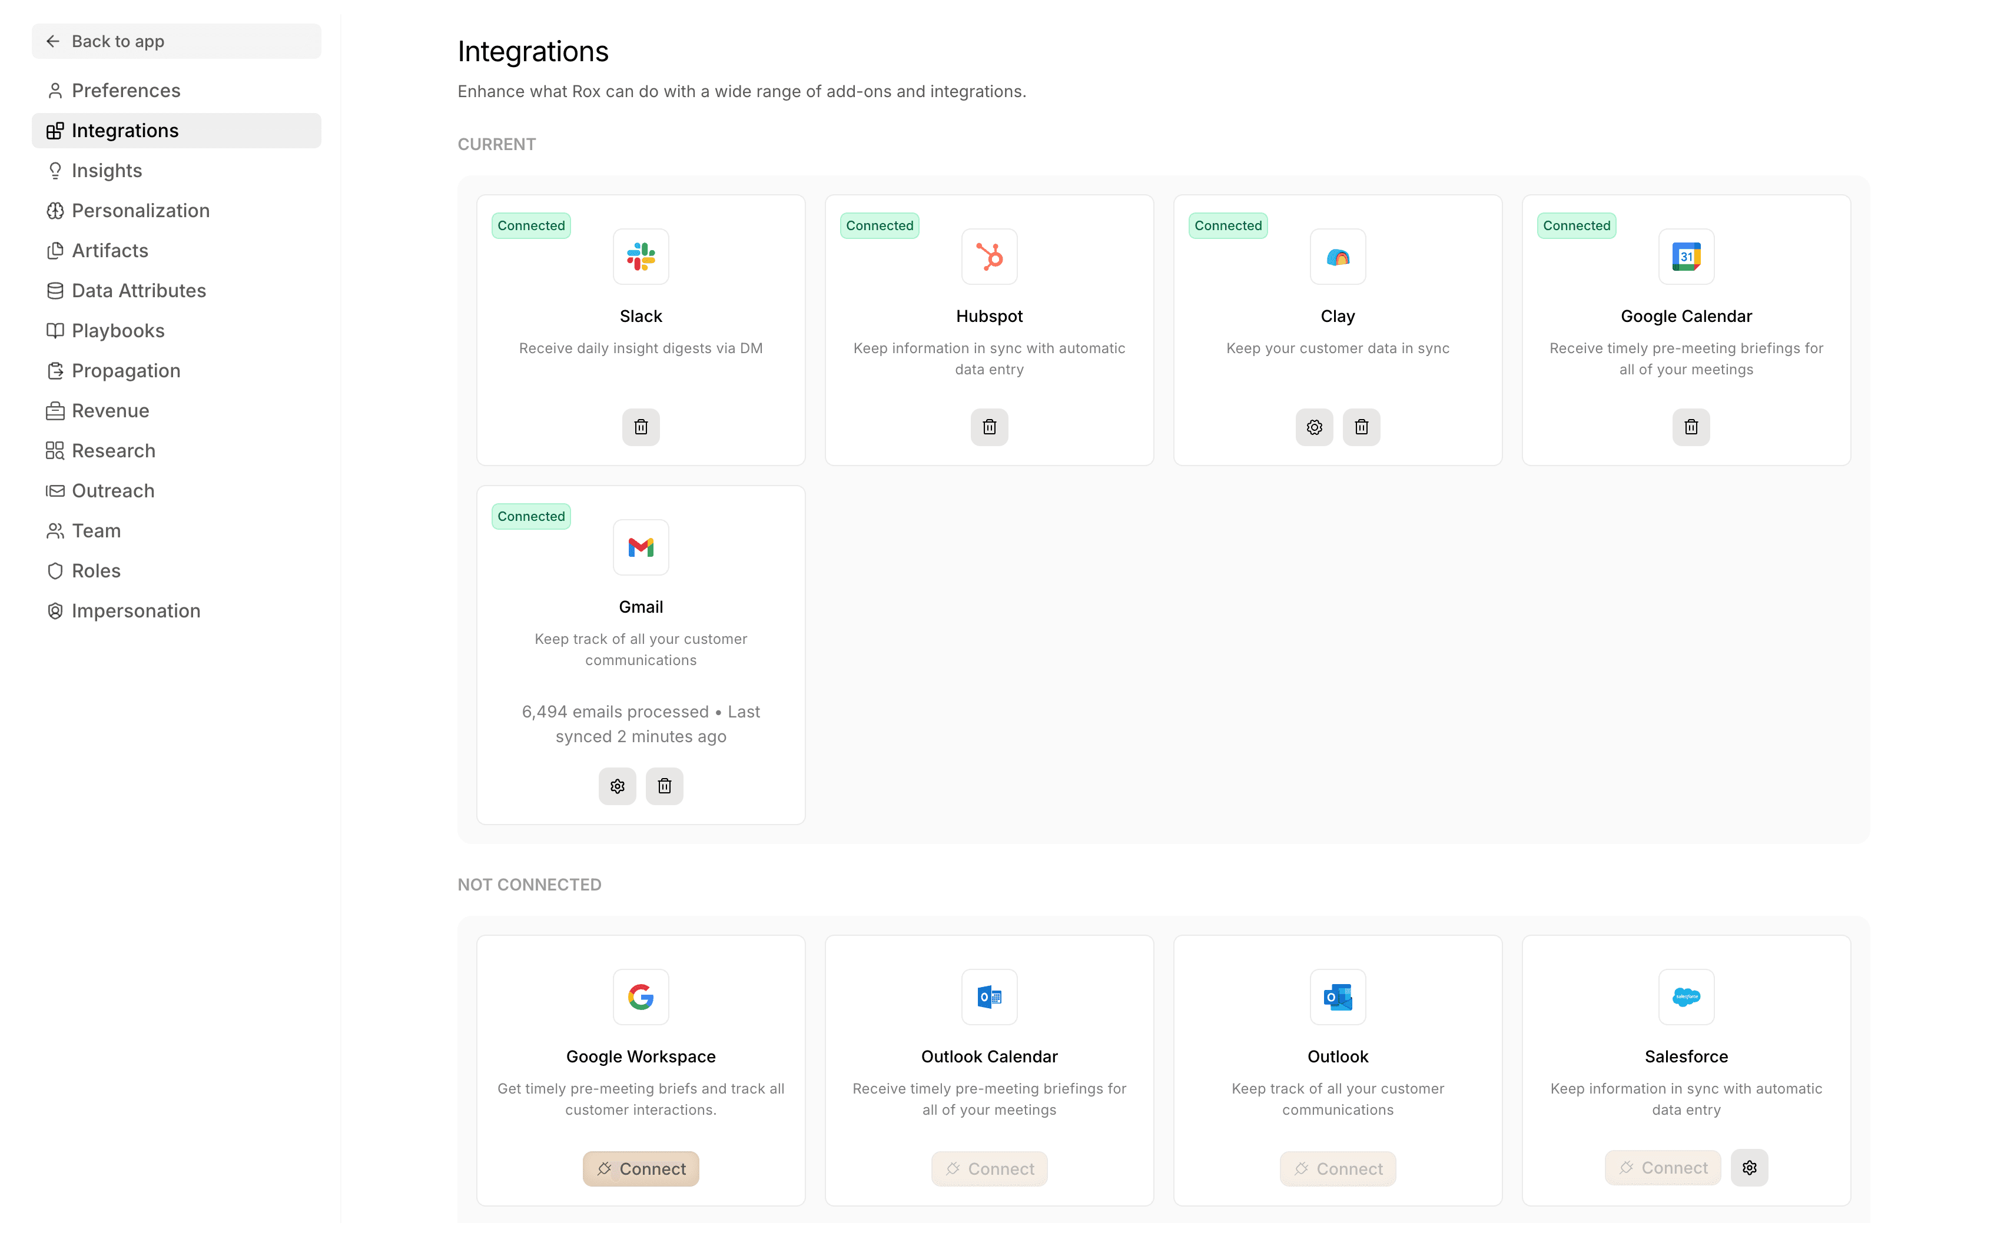
Task: Delete the Clay integration
Action: 1361,427
